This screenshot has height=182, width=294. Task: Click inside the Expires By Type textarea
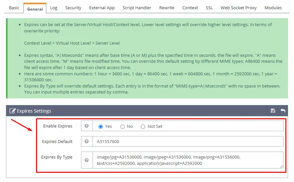click(x=188, y=160)
